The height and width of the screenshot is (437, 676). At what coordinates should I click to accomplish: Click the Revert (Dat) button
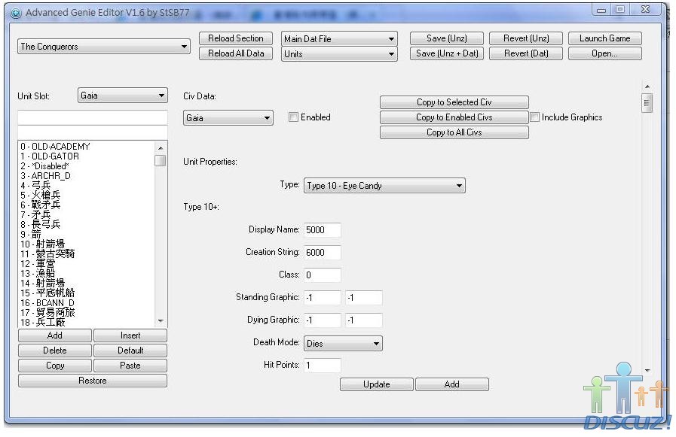[526, 53]
